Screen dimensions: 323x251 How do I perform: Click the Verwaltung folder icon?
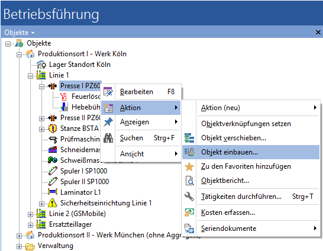click(30, 246)
